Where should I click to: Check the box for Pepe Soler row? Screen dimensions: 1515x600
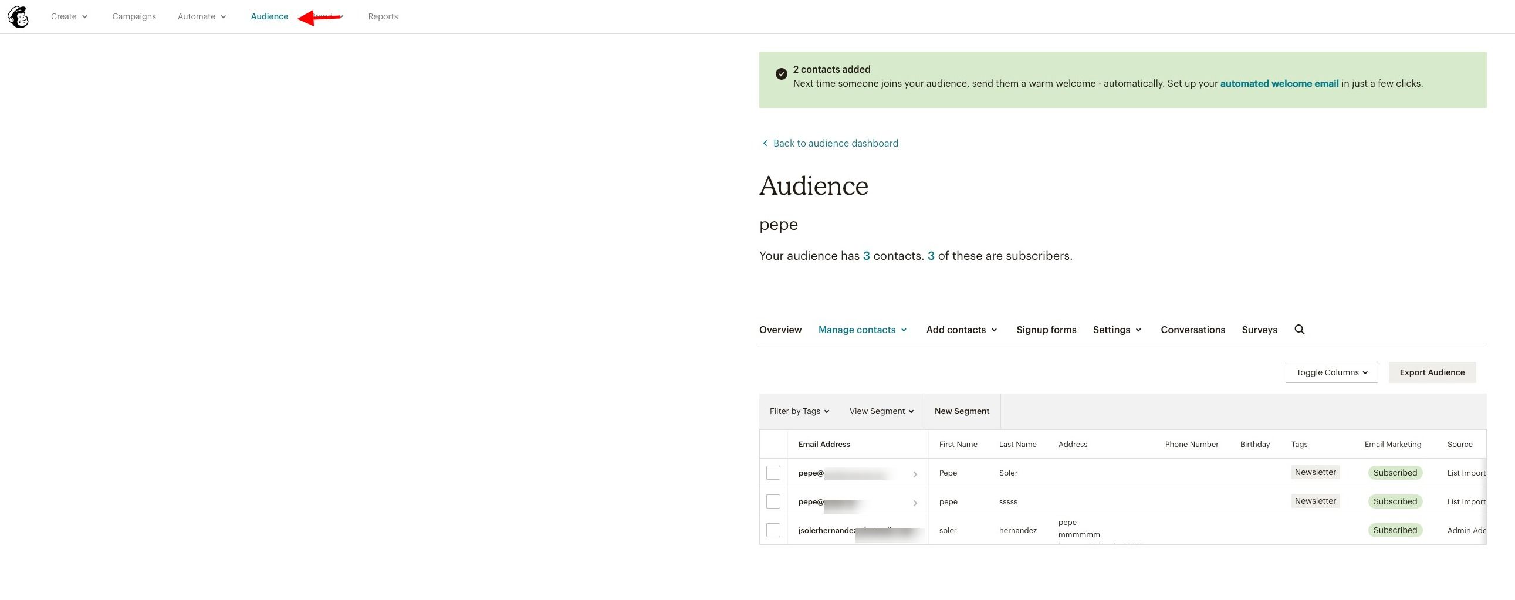click(773, 473)
